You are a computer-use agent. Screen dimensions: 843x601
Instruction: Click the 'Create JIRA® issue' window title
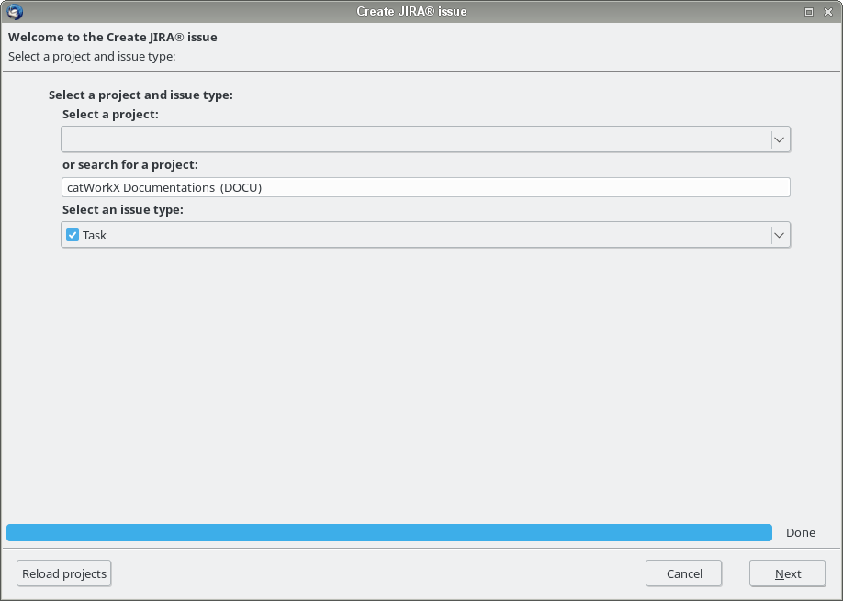(411, 11)
